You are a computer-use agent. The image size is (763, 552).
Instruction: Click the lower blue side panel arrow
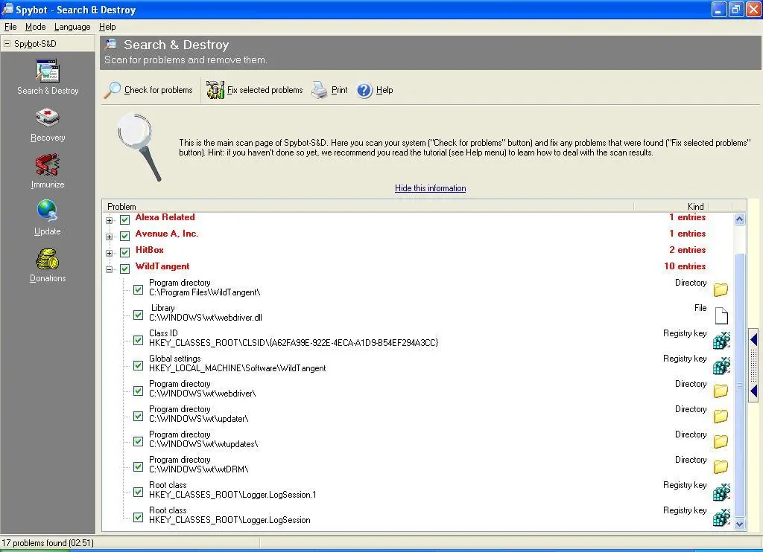[x=754, y=391]
